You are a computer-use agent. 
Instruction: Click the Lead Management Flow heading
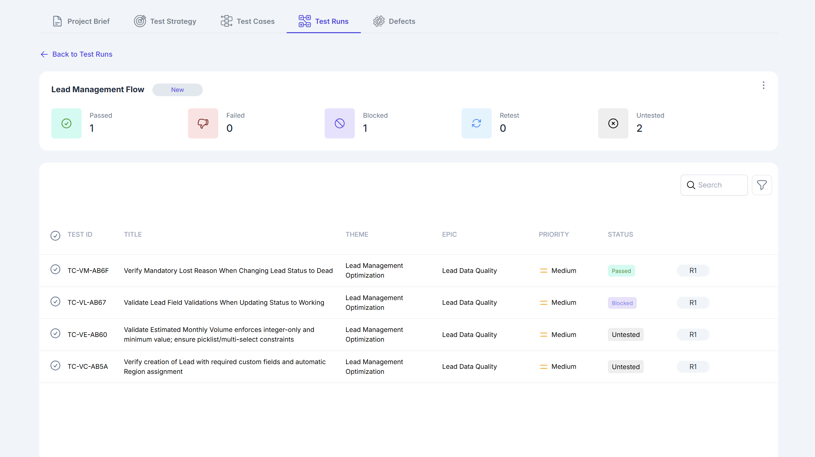pyautogui.click(x=98, y=90)
